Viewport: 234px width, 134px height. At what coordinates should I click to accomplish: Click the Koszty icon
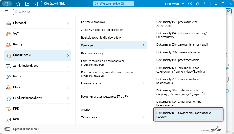[x=8, y=44]
